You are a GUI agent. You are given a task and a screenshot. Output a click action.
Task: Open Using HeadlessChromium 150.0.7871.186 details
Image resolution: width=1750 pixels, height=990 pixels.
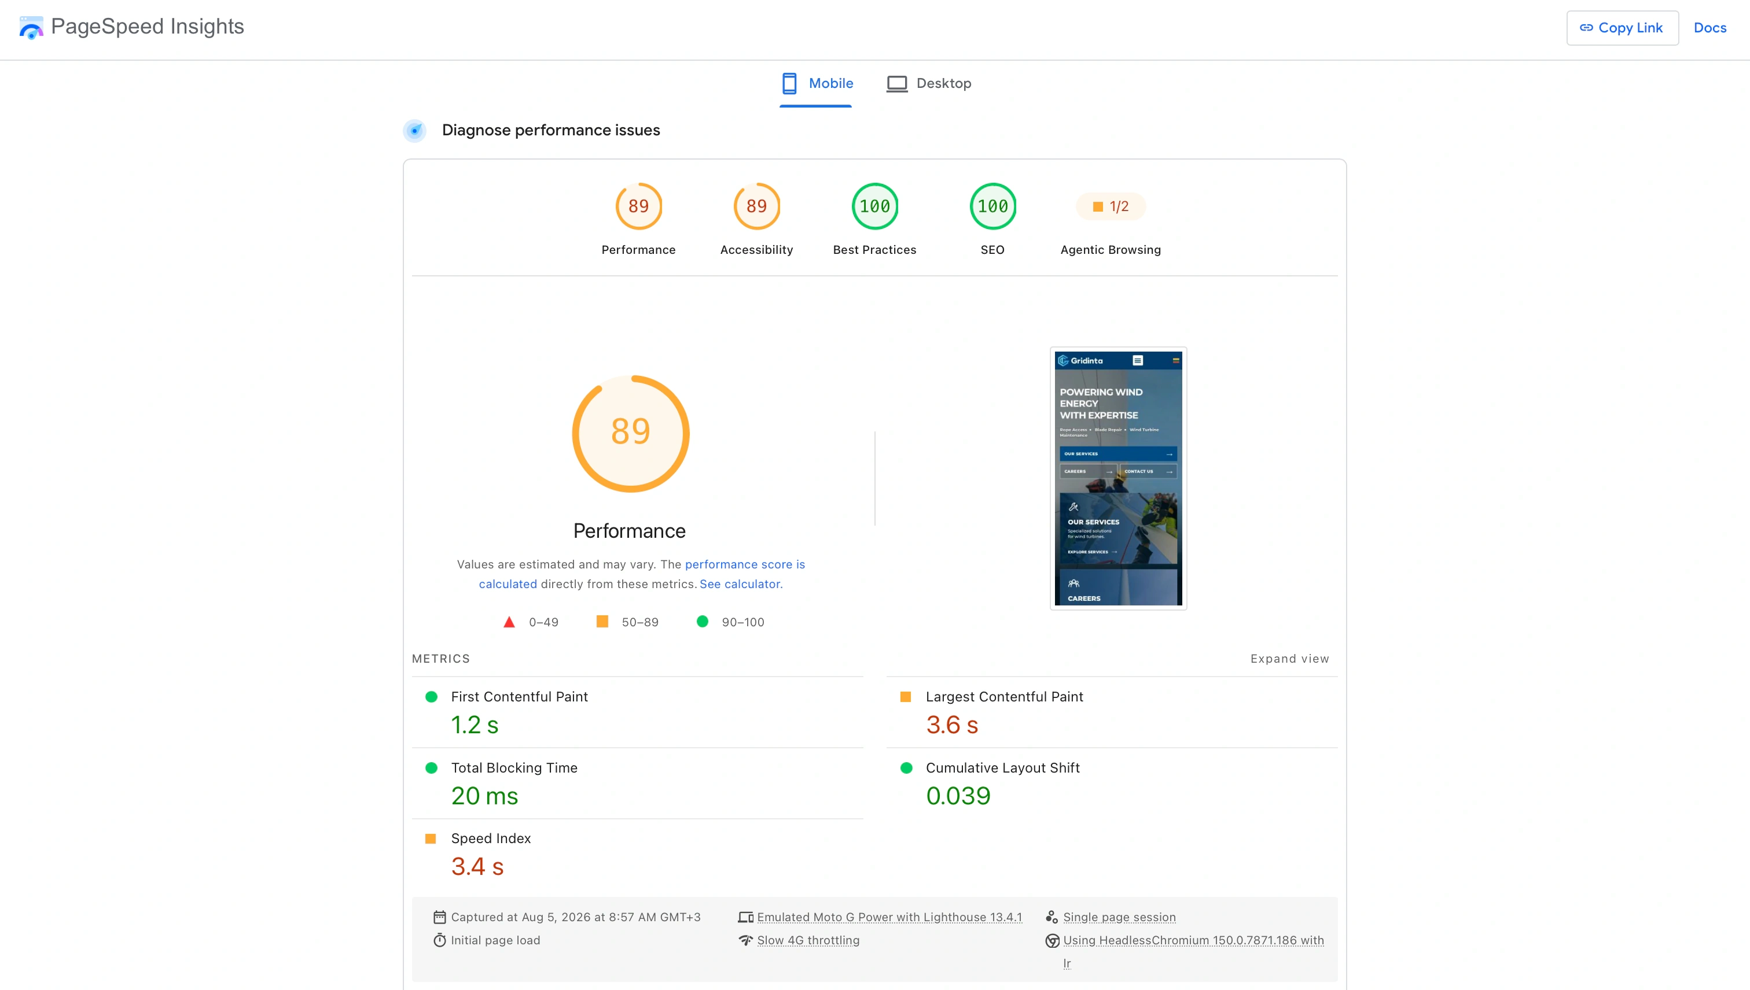(1193, 940)
